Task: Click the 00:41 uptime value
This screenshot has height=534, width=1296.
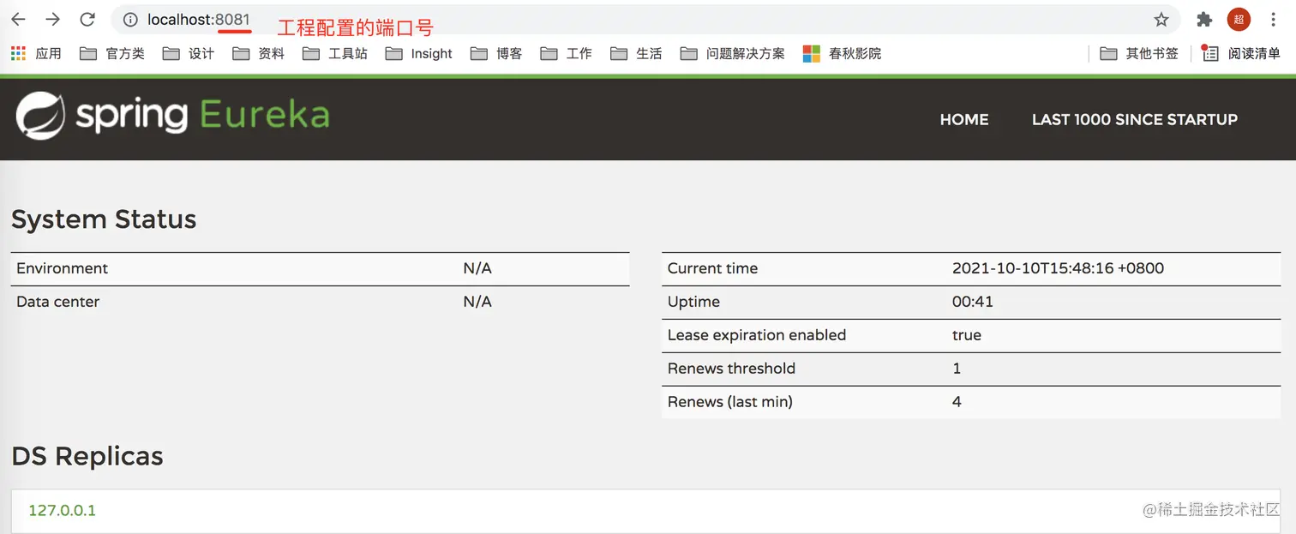Action: click(973, 302)
